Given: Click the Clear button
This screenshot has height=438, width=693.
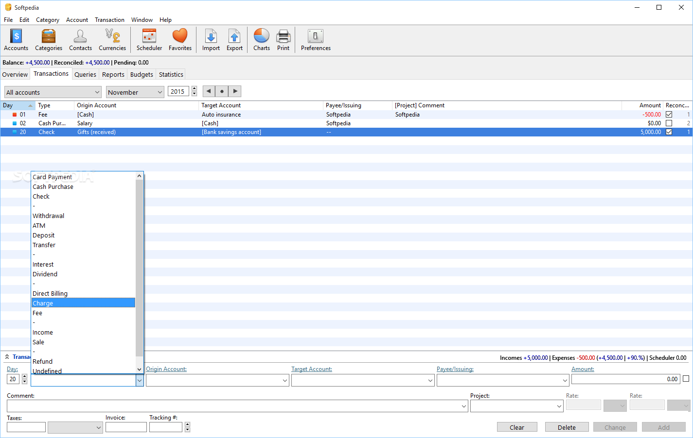Looking at the screenshot, I should [517, 427].
